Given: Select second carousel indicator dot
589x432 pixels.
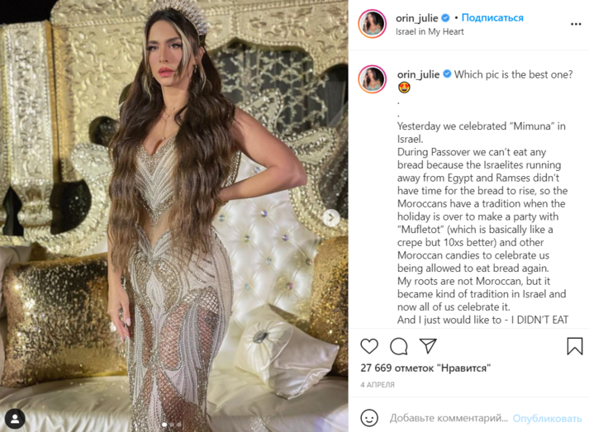Looking at the screenshot, I should (x=172, y=425).
